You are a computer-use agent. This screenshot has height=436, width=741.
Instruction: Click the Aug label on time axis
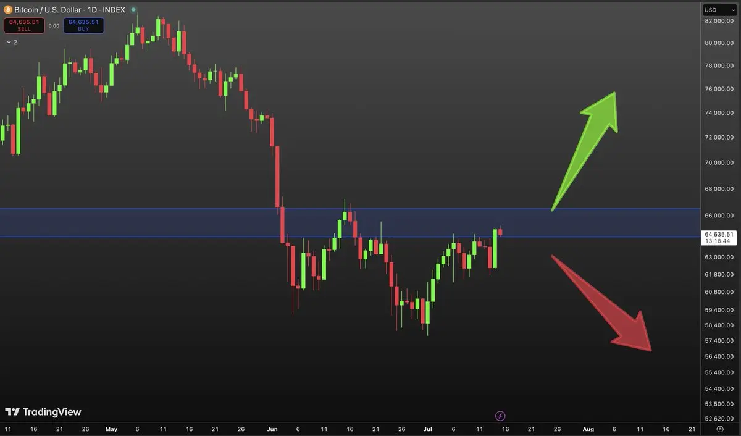coord(588,429)
